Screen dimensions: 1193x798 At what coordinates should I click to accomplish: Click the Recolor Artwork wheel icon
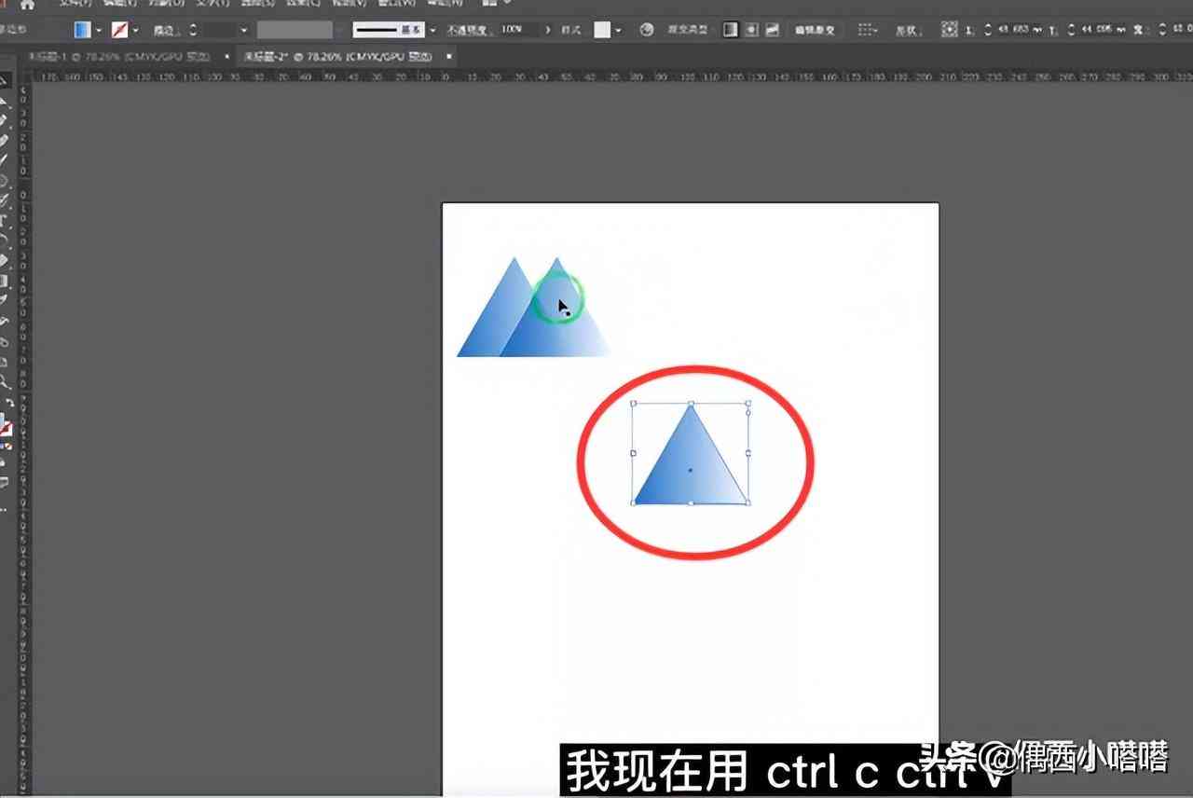point(647,30)
